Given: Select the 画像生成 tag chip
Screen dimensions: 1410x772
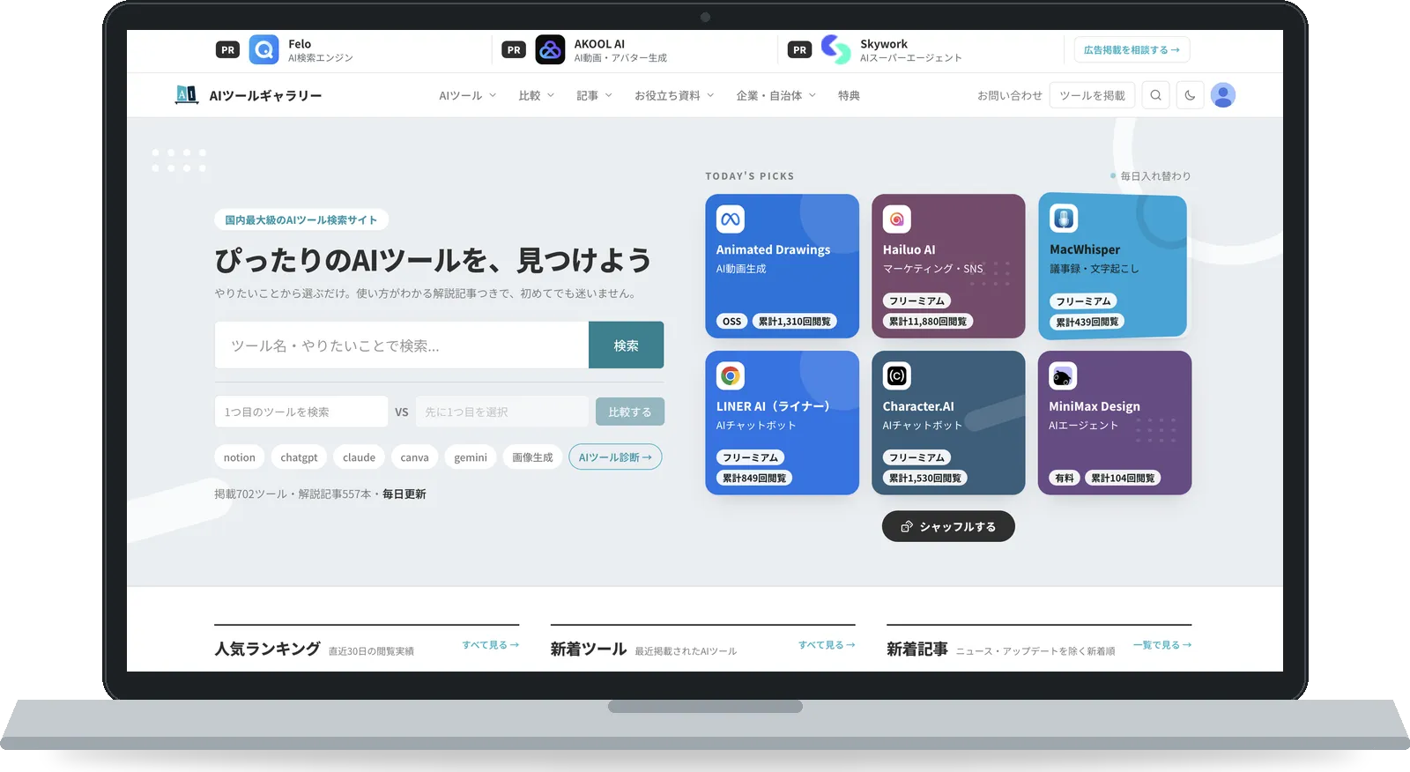Looking at the screenshot, I should tap(532, 457).
